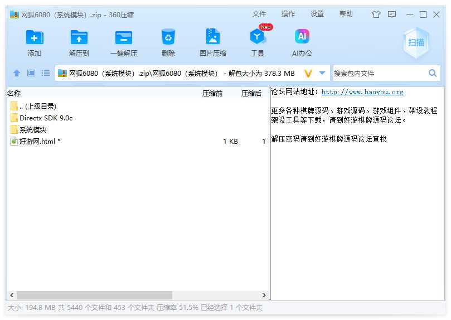Viewport: 451px width, 320px height.
Task: Select the 系统模块 folder name
Action: coord(33,130)
